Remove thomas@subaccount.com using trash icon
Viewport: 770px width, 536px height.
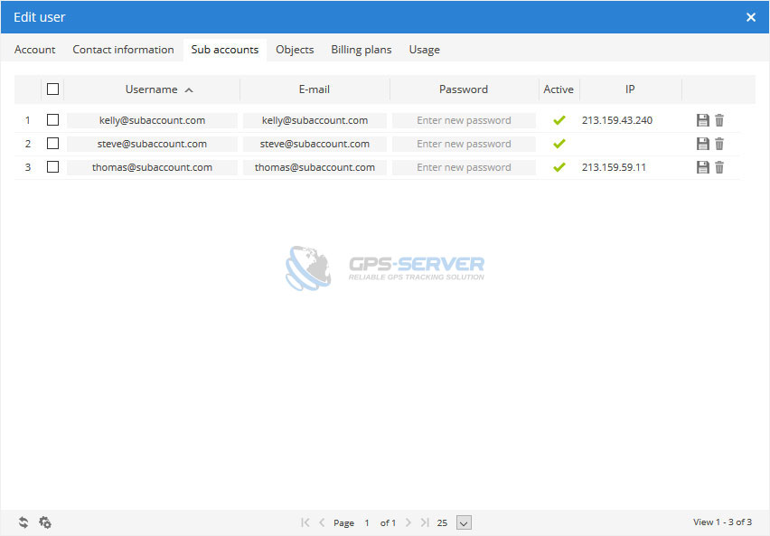point(719,167)
